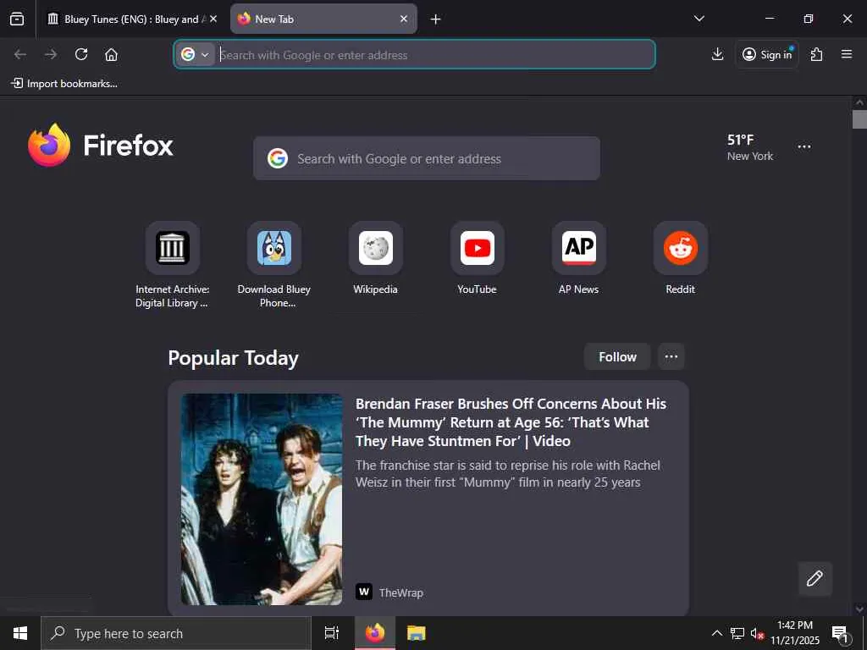The image size is (867, 650).
Task: Click the Sign in button
Action: point(767,54)
